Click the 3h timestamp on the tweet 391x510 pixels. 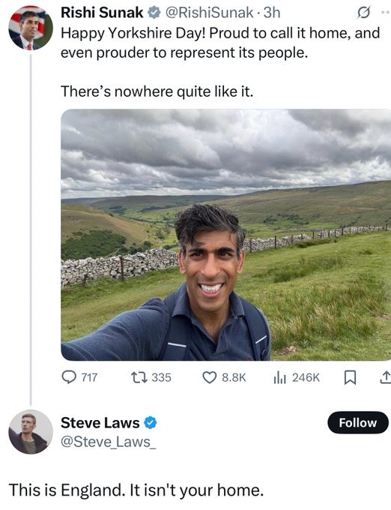pos(272,13)
